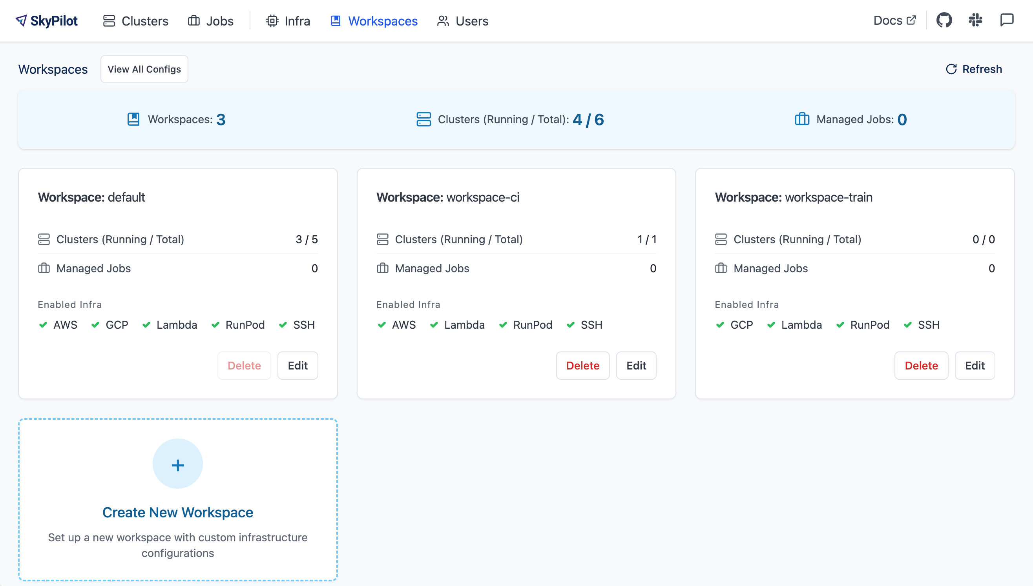The image size is (1033, 586).
Task: Delete the workspace-train workspace
Action: click(x=922, y=366)
